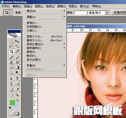Viewport: 126px width, 118px height.
Task: Click the feather logo atop the toolbox
Action: 14,35
